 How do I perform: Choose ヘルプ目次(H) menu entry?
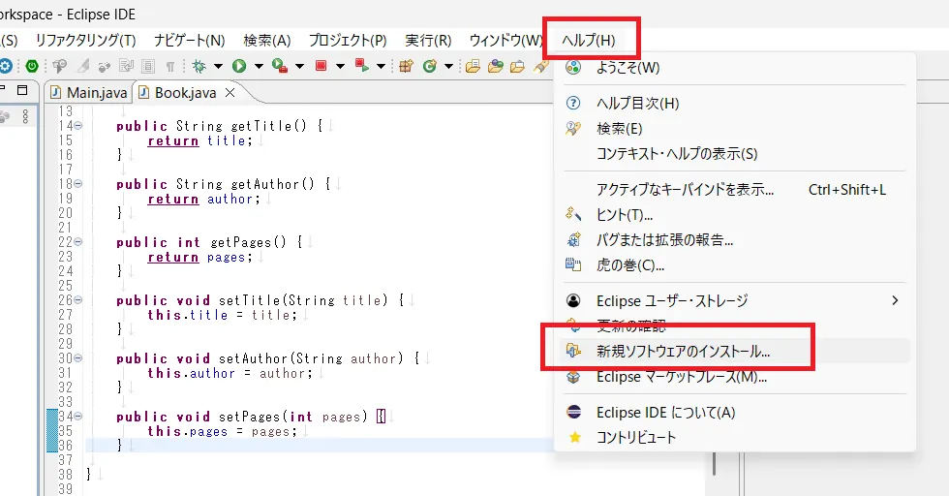[735, 103]
